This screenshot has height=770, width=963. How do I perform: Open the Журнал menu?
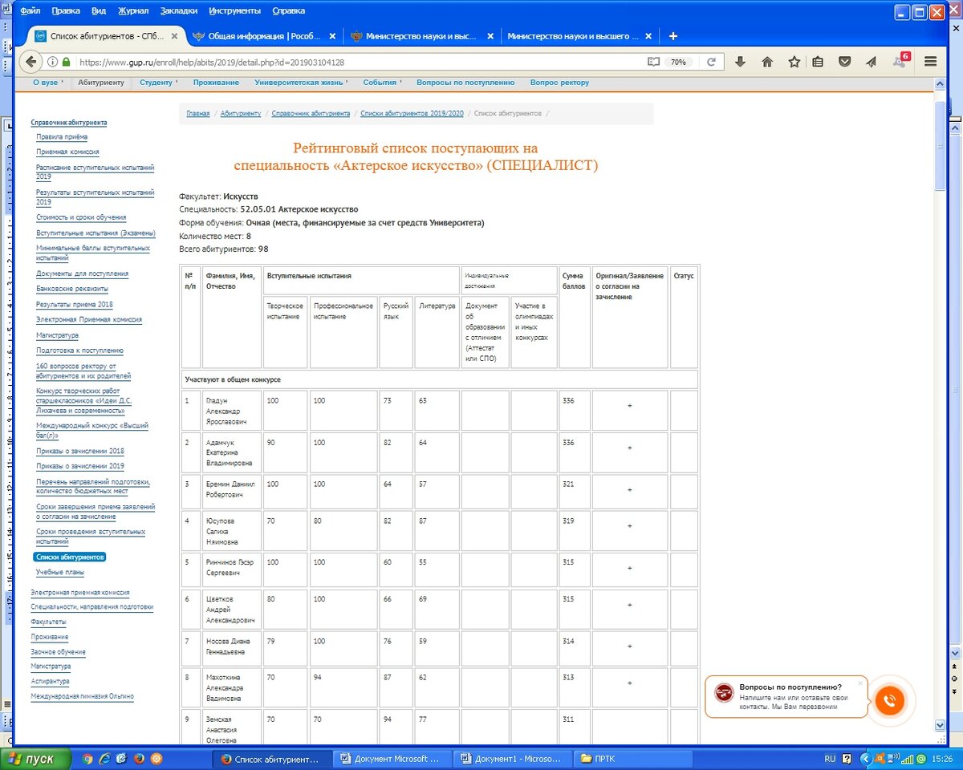tap(133, 11)
